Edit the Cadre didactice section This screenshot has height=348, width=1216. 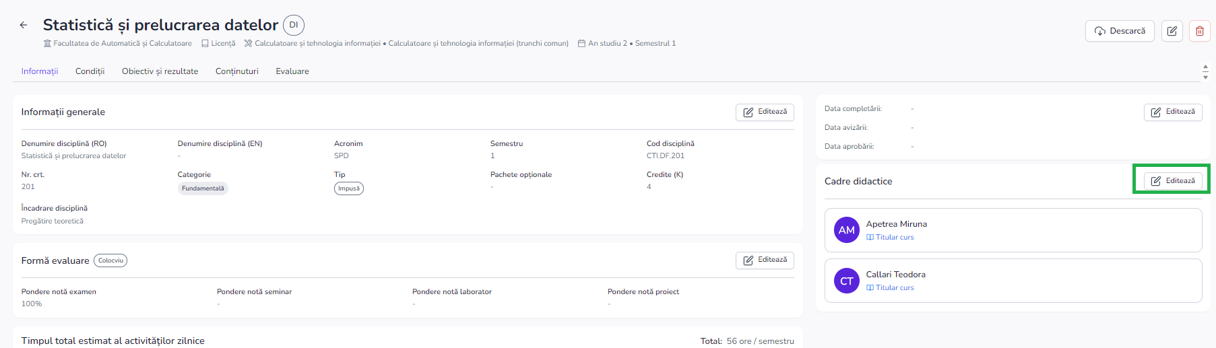click(1172, 180)
